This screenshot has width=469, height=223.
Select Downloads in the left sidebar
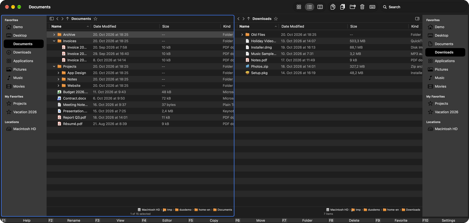(x=24, y=52)
